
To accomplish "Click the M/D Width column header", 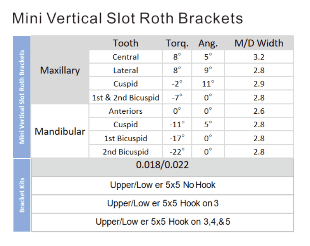I will [x=259, y=43].
